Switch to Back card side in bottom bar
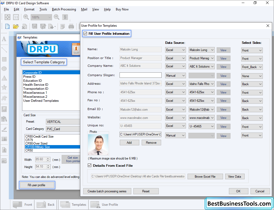Screen dimensions: 274x210 (46, 205)
